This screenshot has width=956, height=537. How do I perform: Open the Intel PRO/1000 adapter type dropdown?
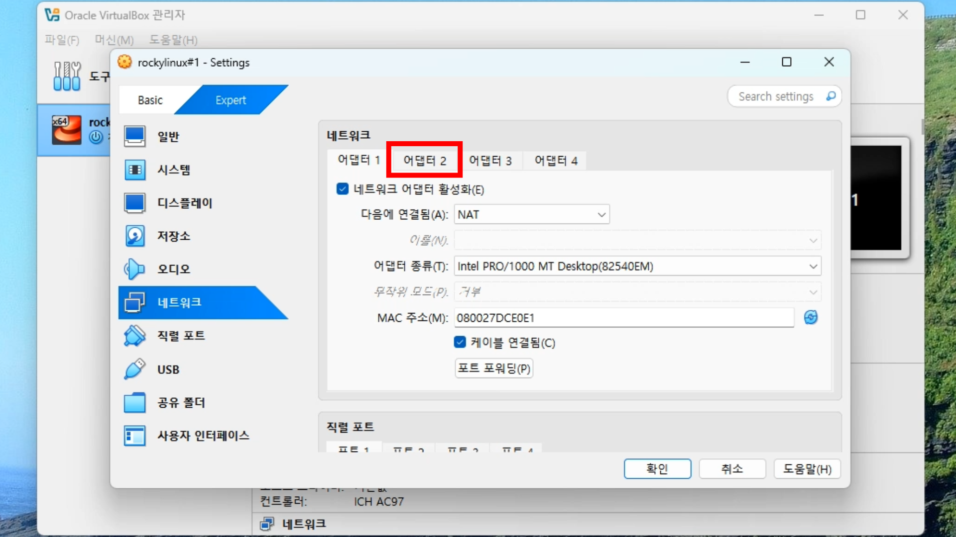pos(637,266)
